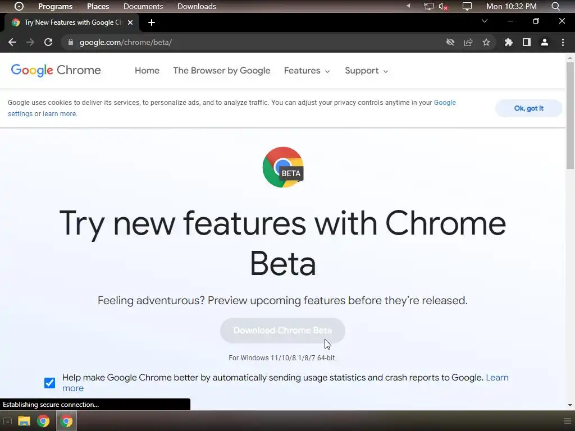This screenshot has height=431, width=575.
Task: Open site info via the padlock icon
Action: [x=70, y=42]
